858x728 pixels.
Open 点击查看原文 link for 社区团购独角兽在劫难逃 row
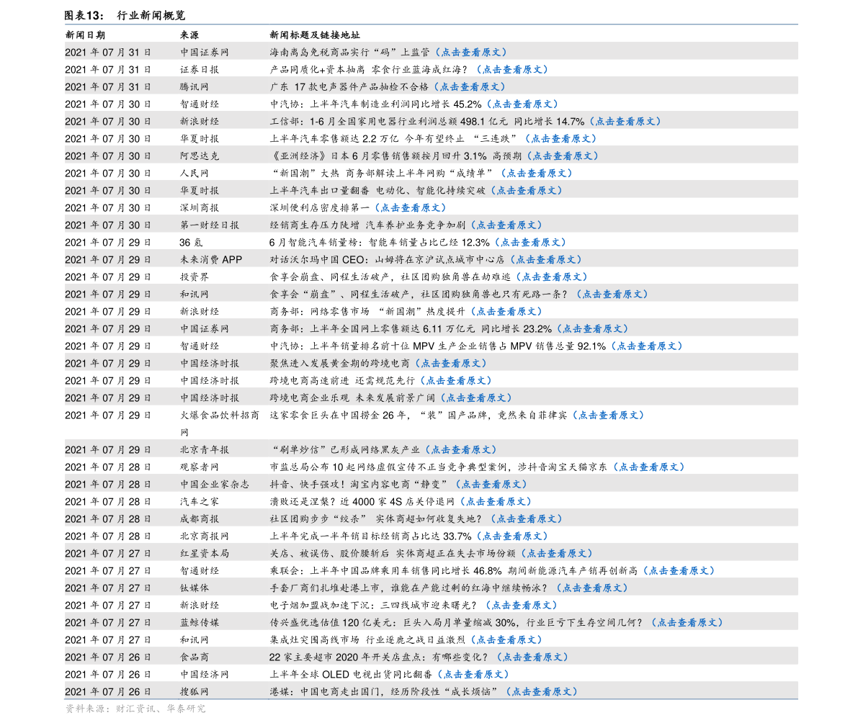[552, 277]
